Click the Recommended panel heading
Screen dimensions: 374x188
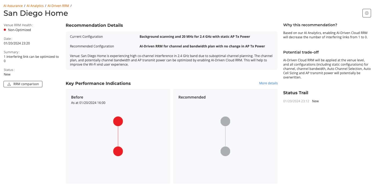192,97
